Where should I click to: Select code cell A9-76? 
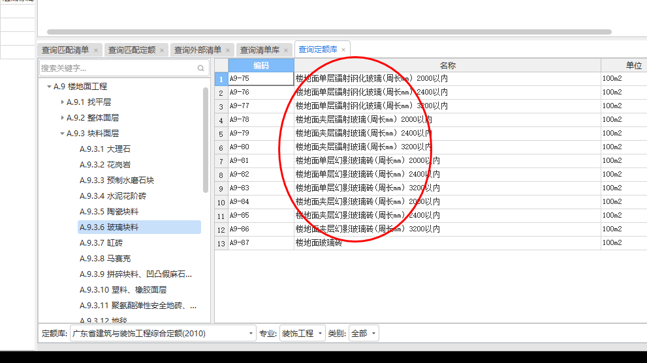point(261,93)
